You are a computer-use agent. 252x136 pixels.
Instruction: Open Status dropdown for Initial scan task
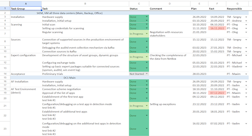pyautogui.click(x=147, y=24)
